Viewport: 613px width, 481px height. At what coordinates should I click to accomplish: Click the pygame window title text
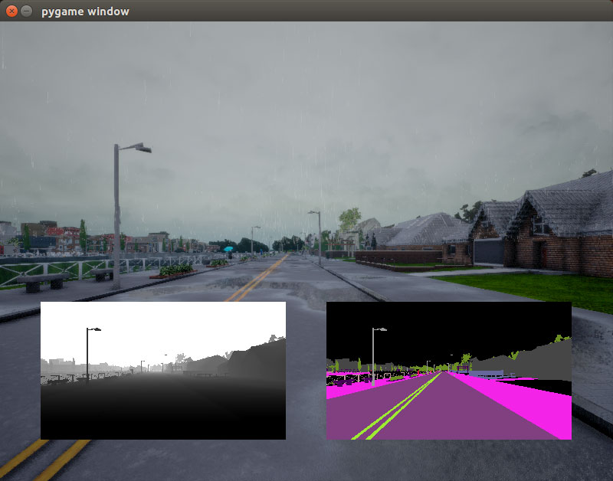tap(85, 11)
